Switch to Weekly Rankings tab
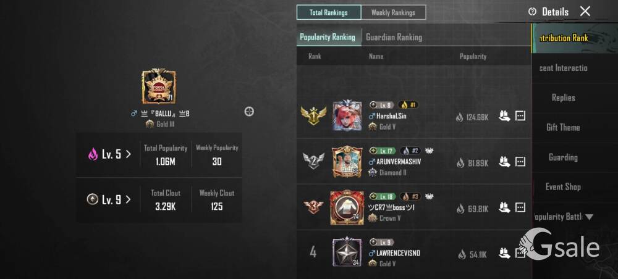This screenshot has width=618, height=279. point(393,12)
